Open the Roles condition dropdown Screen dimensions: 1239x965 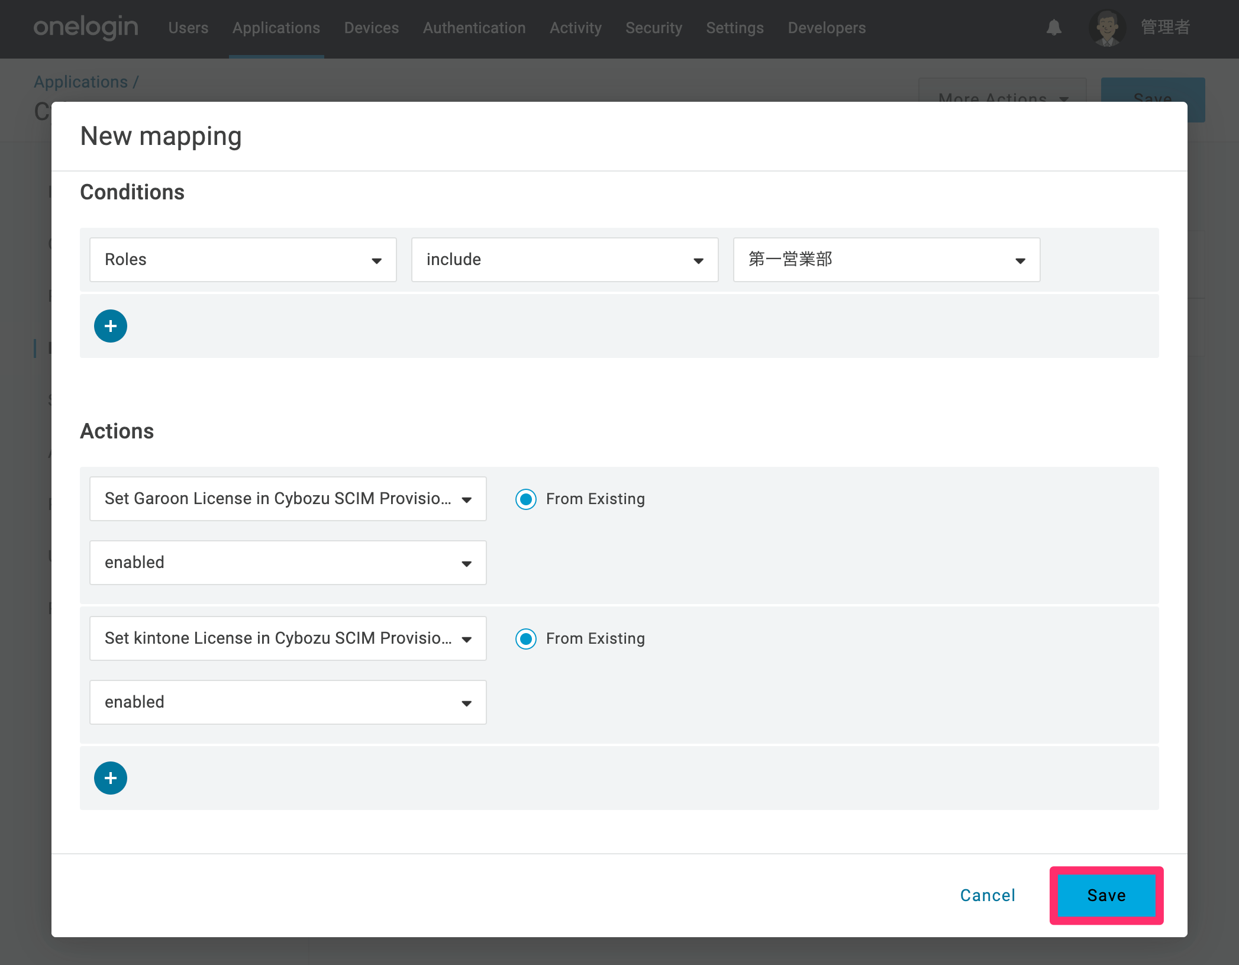pos(243,260)
